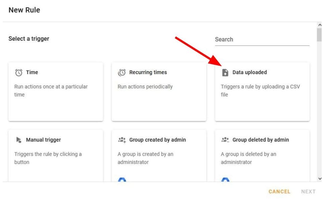The height and width of the screenshot is (199, 323).
Task: Select the Group created by admin trigger
Action: pos(159,154)
